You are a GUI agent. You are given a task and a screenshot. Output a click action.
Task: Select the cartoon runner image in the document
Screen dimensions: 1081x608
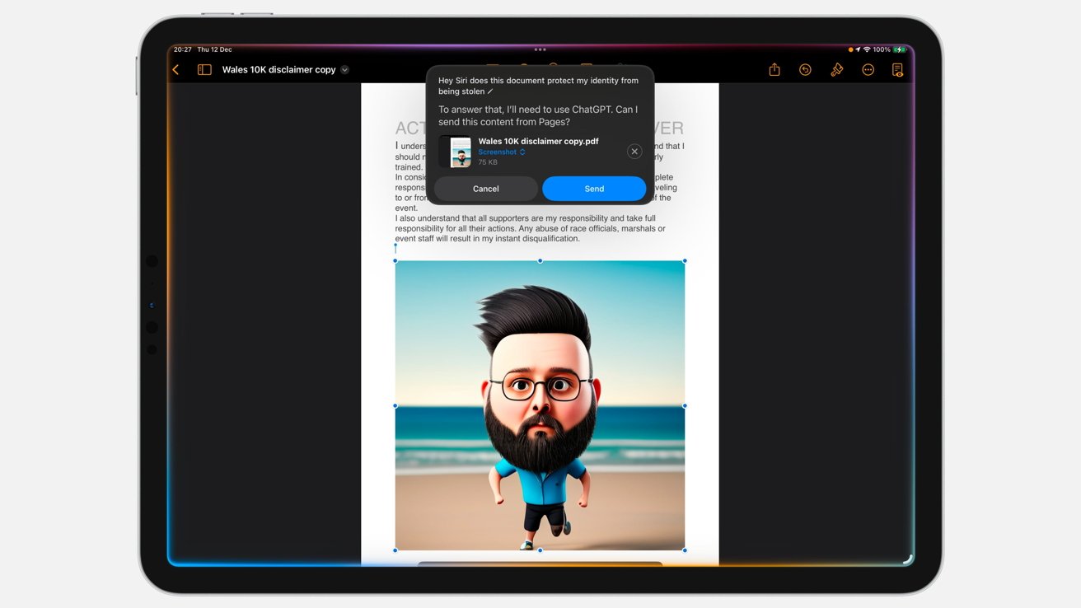tap(540, 405)
